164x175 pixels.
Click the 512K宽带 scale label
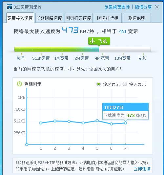41,58
